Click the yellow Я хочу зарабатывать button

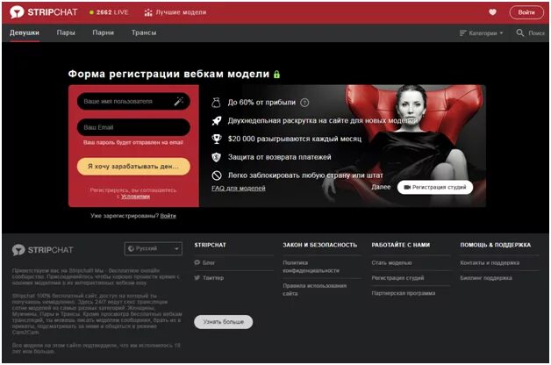133,167
